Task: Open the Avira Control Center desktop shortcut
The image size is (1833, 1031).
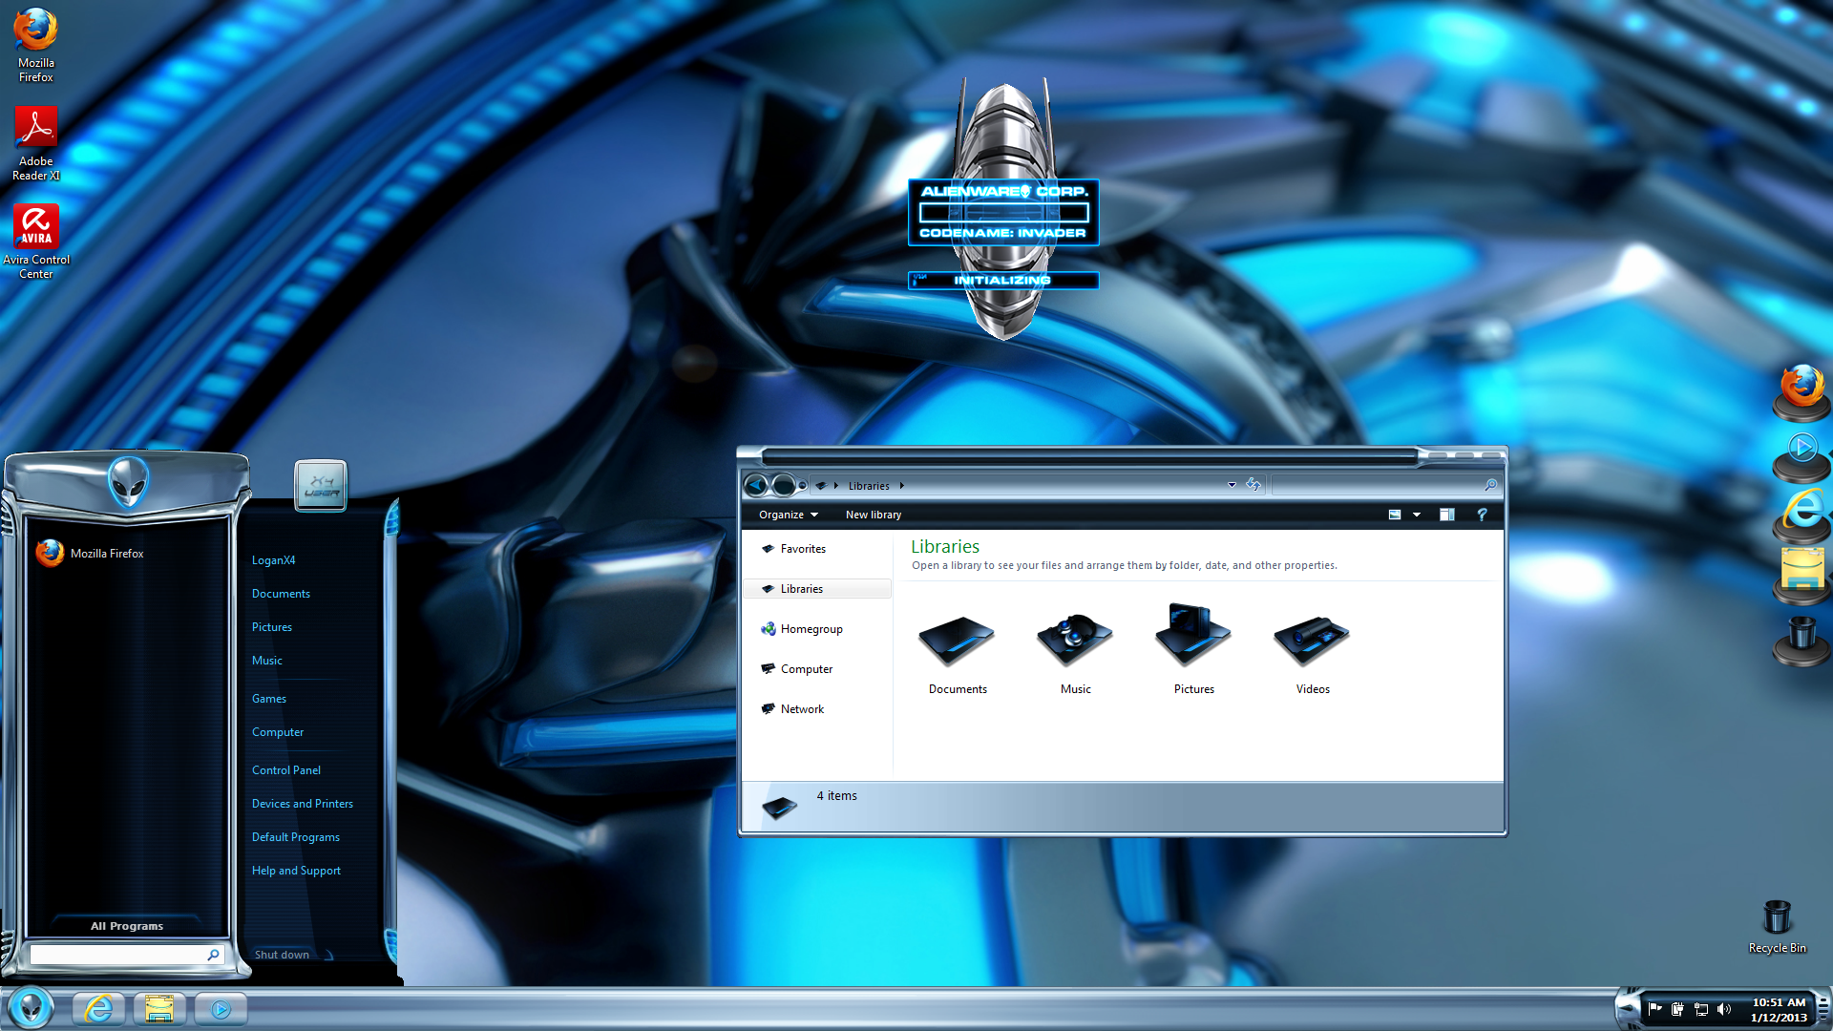Action: point(36,242)
